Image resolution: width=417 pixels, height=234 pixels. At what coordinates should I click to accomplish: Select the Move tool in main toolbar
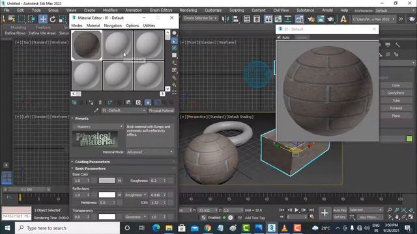(x=42, y=19)
